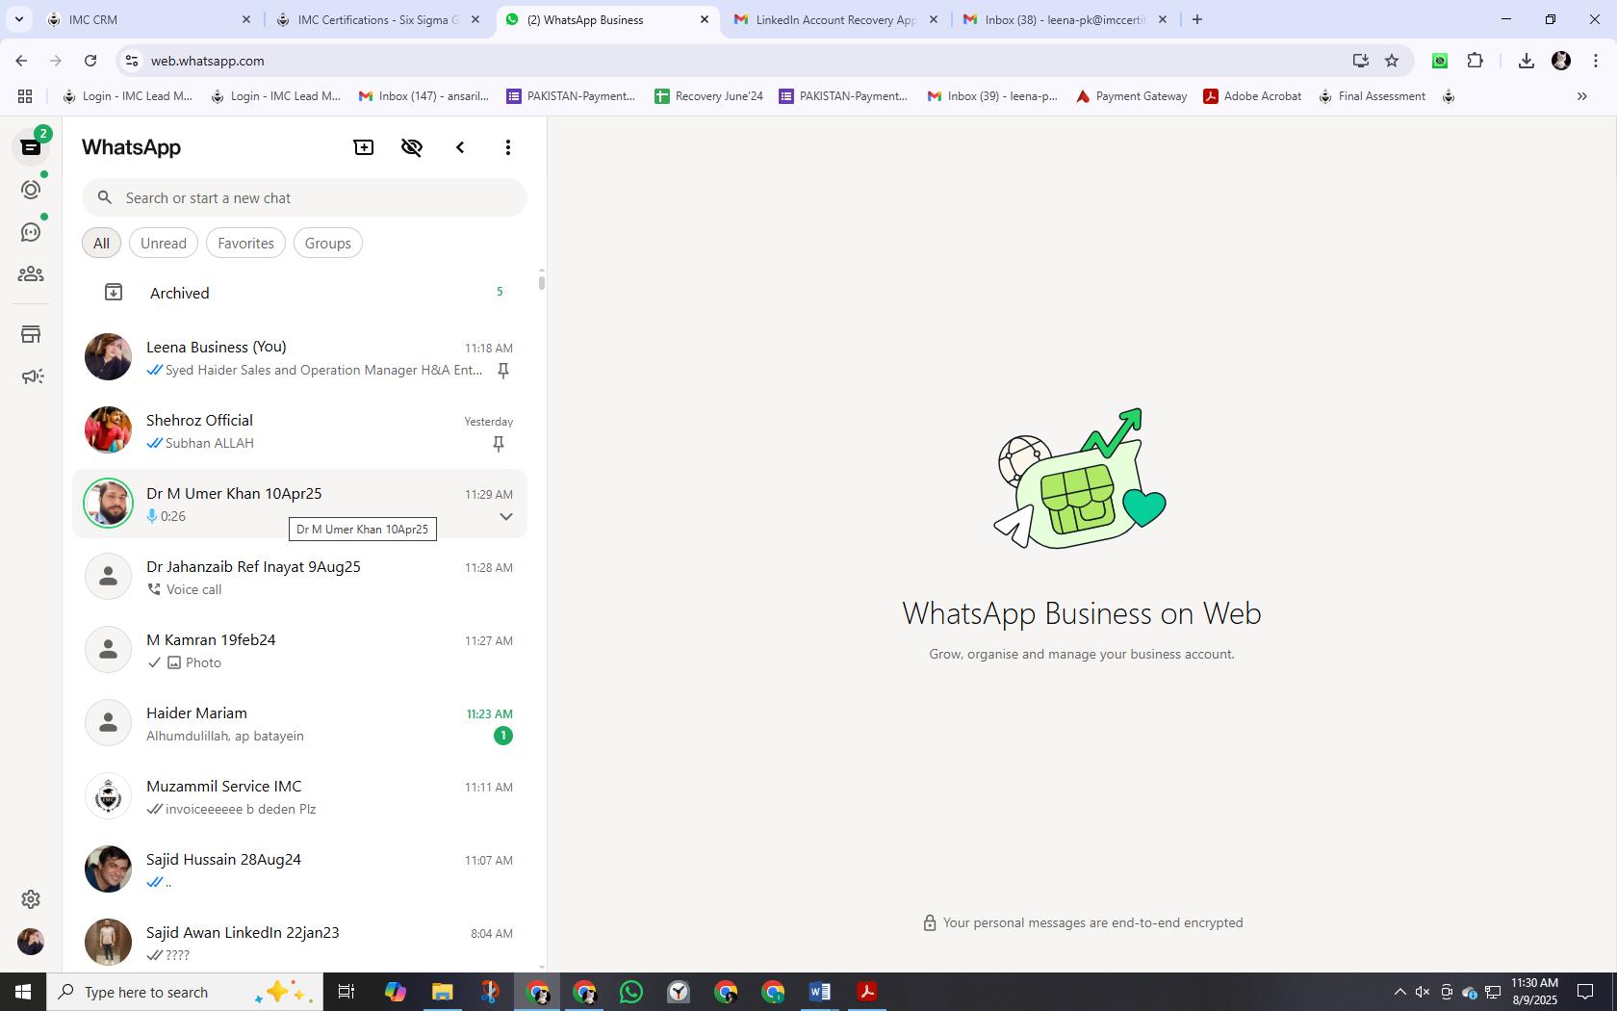This screenshot has width=1617, height=1011.
Task: Toggle the privacy blur eye icon
Action: point(412,147)
